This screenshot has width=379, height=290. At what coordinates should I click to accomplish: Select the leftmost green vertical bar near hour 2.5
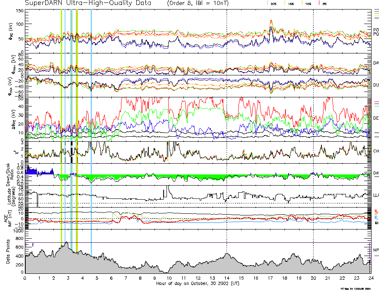point(61,128)
